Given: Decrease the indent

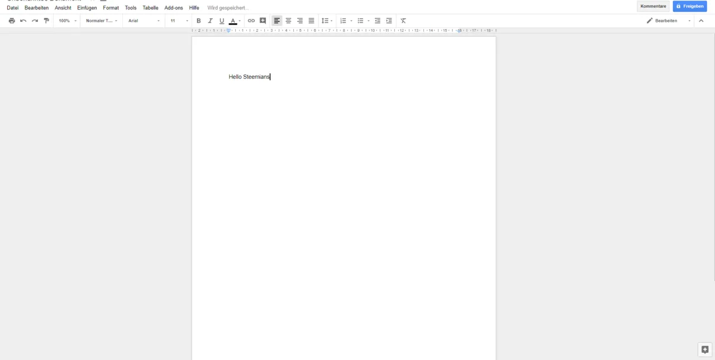Looking at the screenshot, I should 378,21.
